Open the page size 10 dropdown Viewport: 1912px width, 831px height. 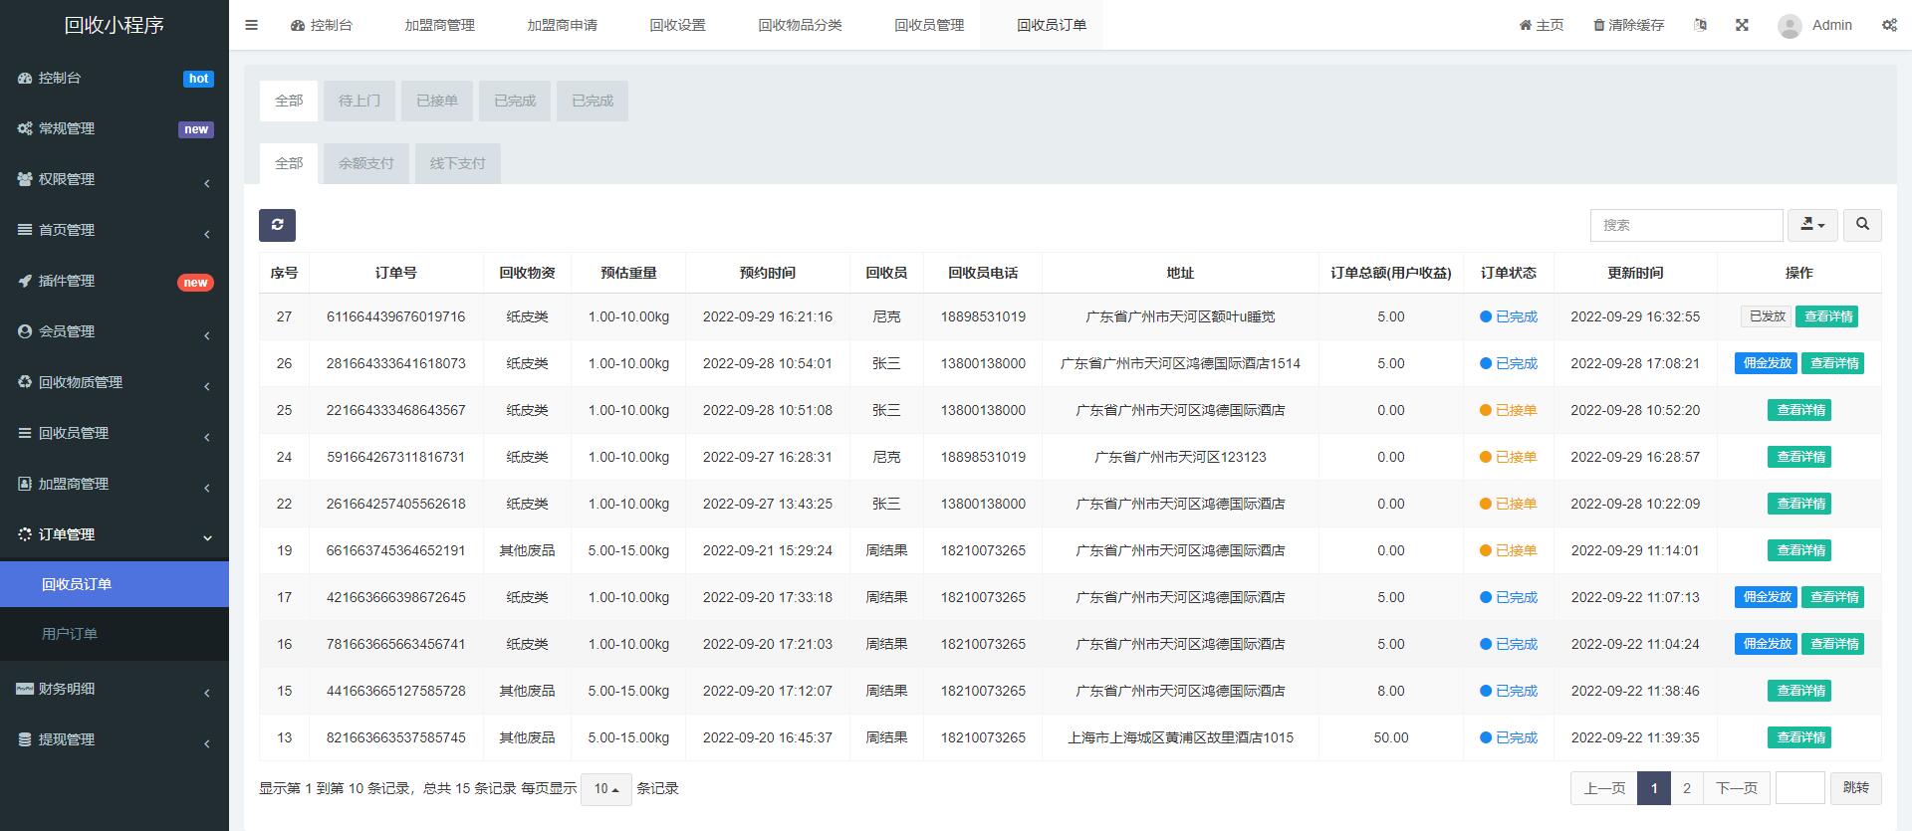tap(605, 789)
